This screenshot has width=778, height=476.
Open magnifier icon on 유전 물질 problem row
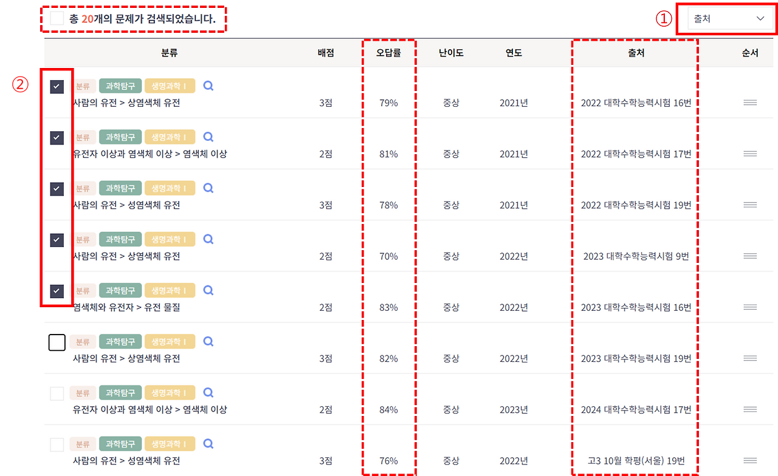(208, 290)
